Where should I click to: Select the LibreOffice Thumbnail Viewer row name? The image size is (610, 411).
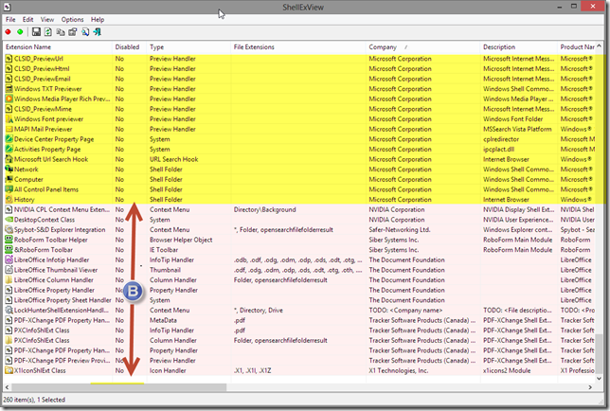coord(56,270)
